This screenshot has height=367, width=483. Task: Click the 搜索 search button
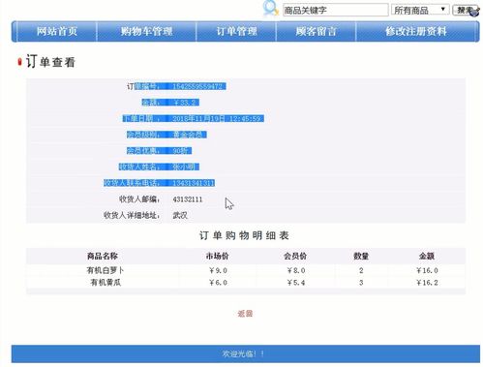point(465,10)
